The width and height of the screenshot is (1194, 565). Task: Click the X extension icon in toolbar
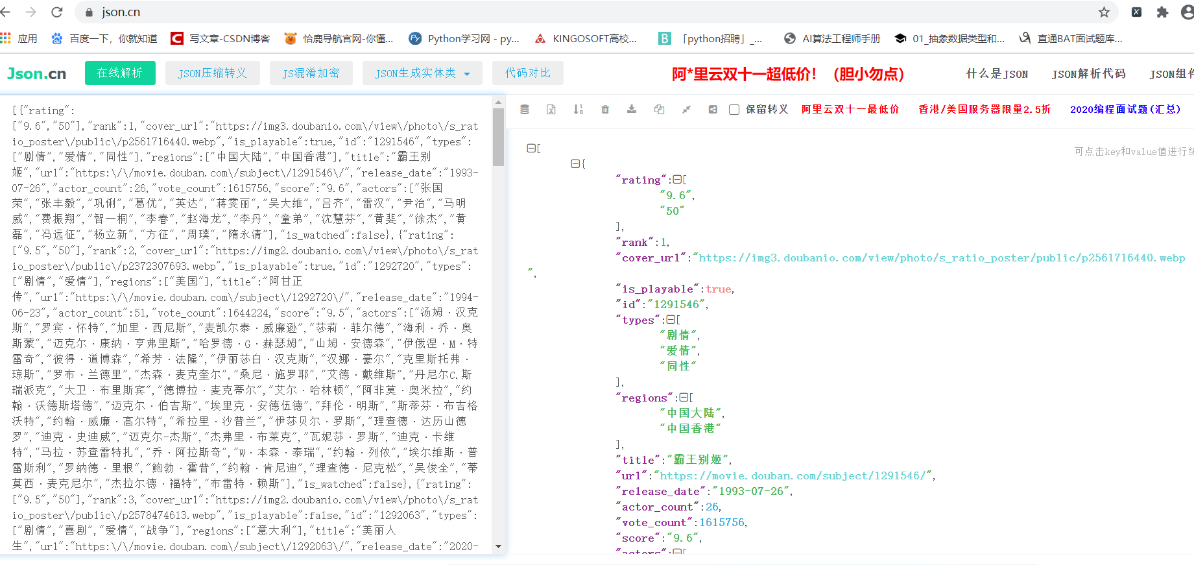[1136, 12]
